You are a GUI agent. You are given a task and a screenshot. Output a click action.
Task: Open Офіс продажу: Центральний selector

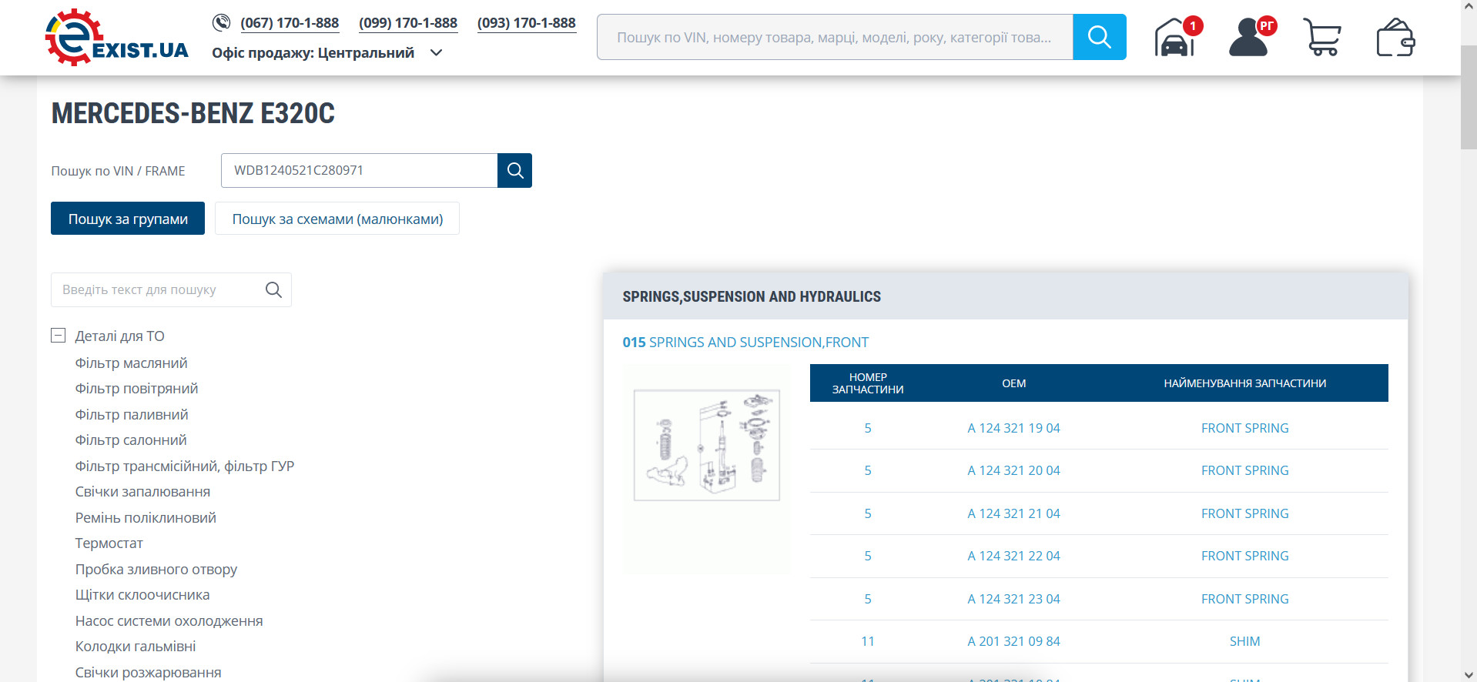(313, 53)
